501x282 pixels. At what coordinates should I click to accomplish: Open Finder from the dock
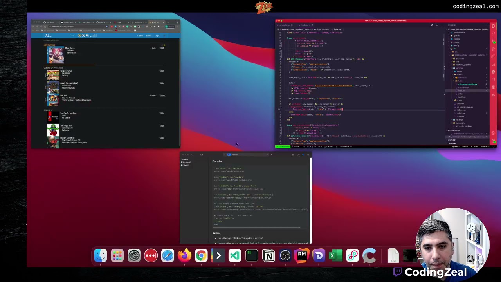[100, 256]
